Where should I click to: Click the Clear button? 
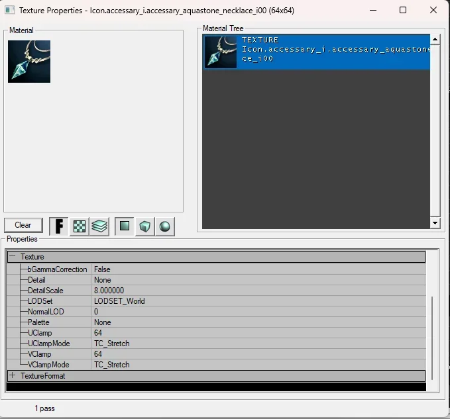point(23,225)
